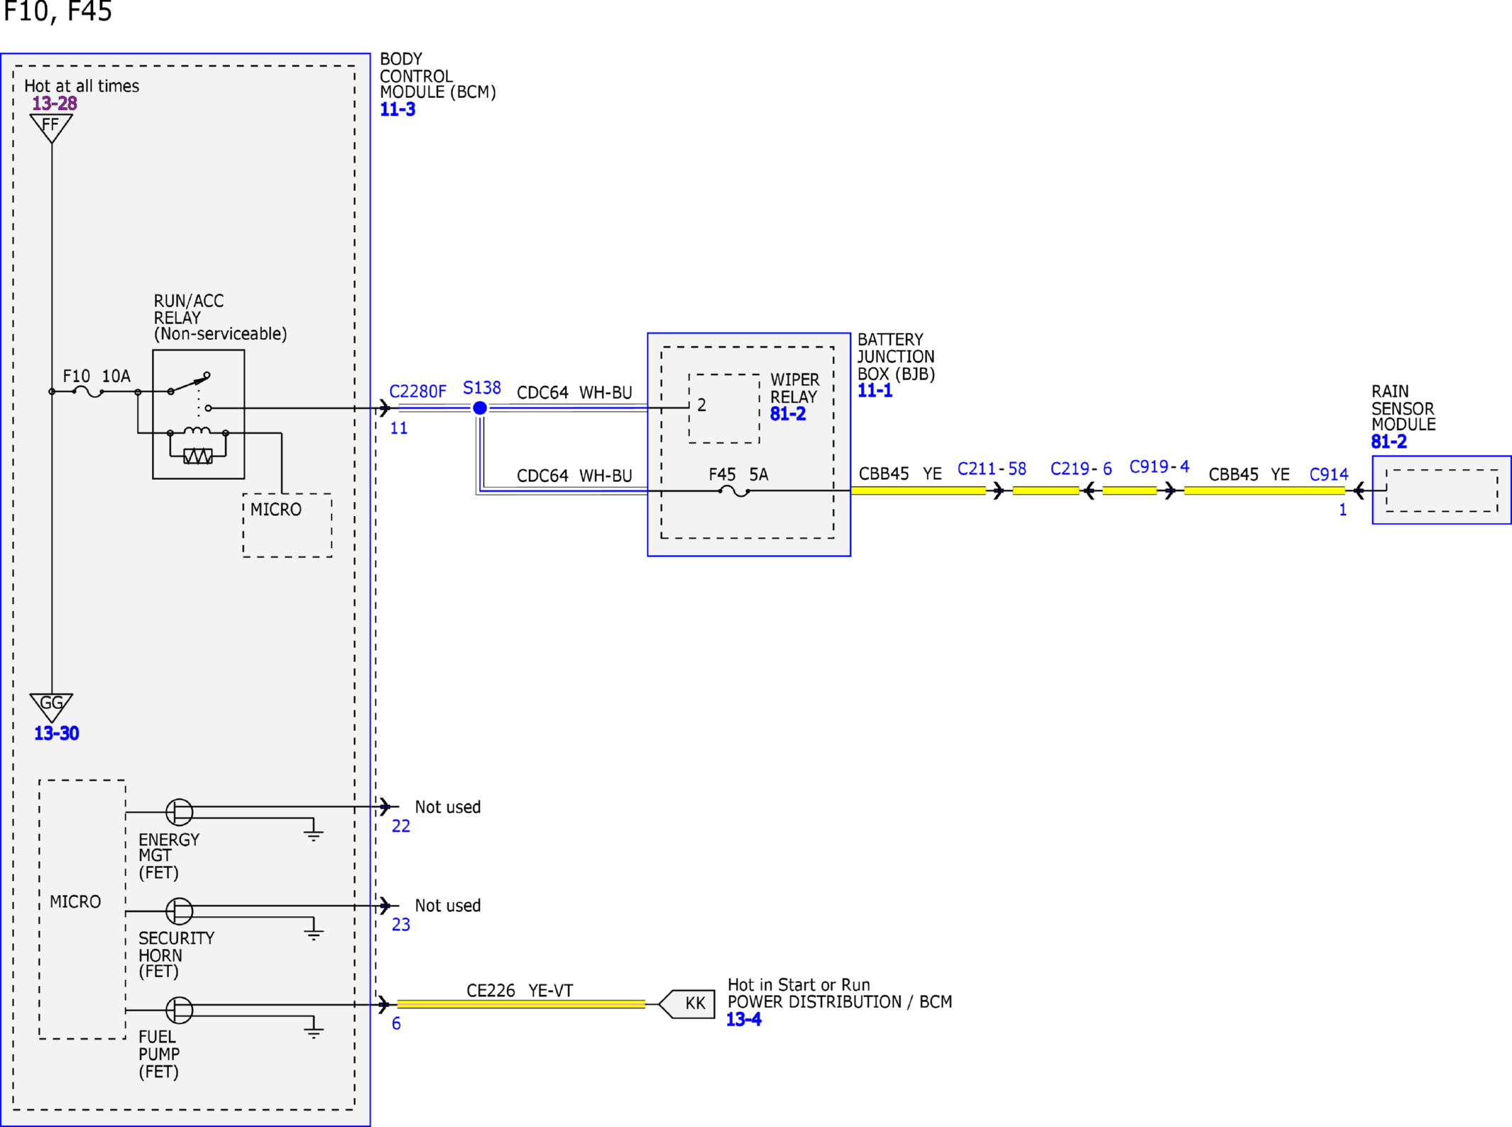Open Power Distribution reference 13-4
Screen dimensions: 1512x1127
[743, 1019]
